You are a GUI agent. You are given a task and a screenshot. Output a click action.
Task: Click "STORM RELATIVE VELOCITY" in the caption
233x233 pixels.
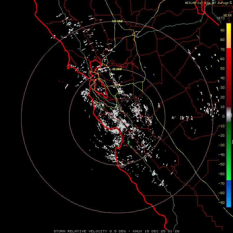click(80, 231)
